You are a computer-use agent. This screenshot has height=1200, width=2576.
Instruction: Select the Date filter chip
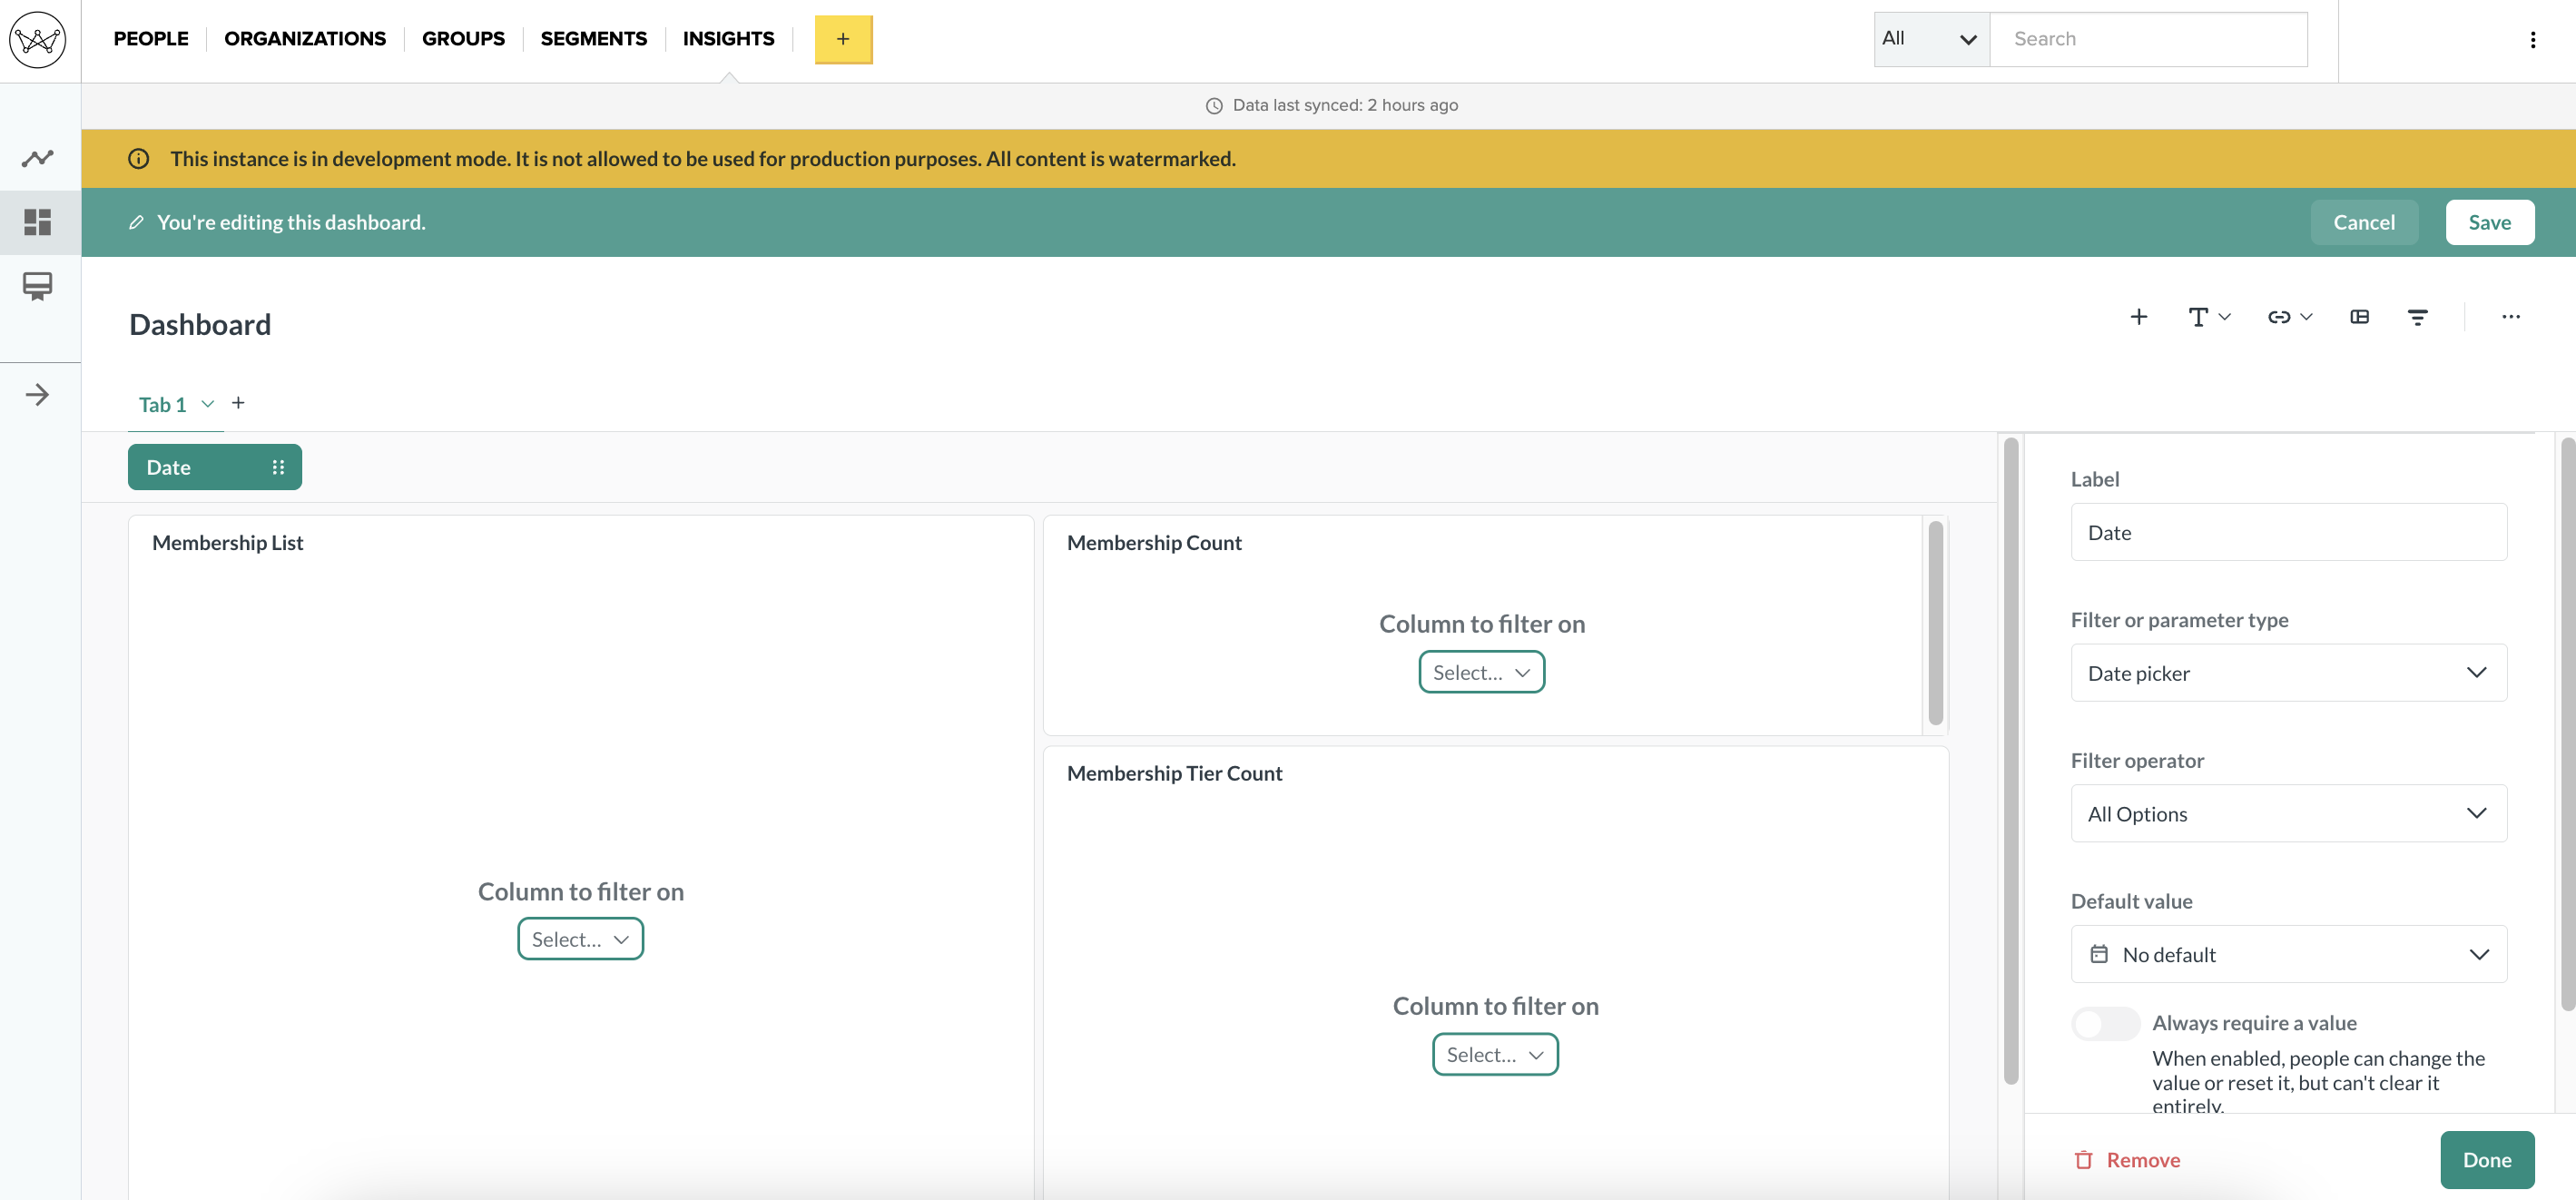[x=214, y=467]
